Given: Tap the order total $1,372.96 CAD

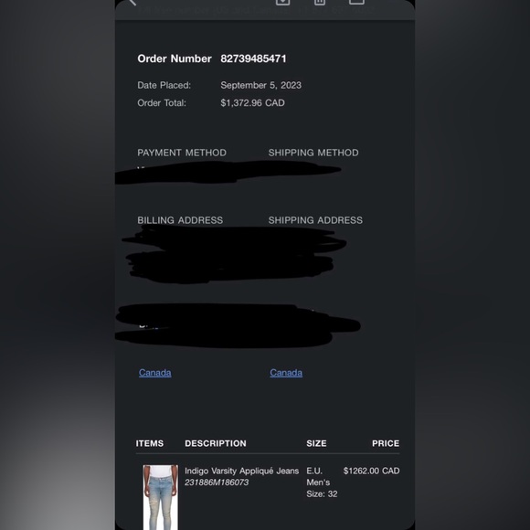Looking at the screenshot, I should pos(252,102).
